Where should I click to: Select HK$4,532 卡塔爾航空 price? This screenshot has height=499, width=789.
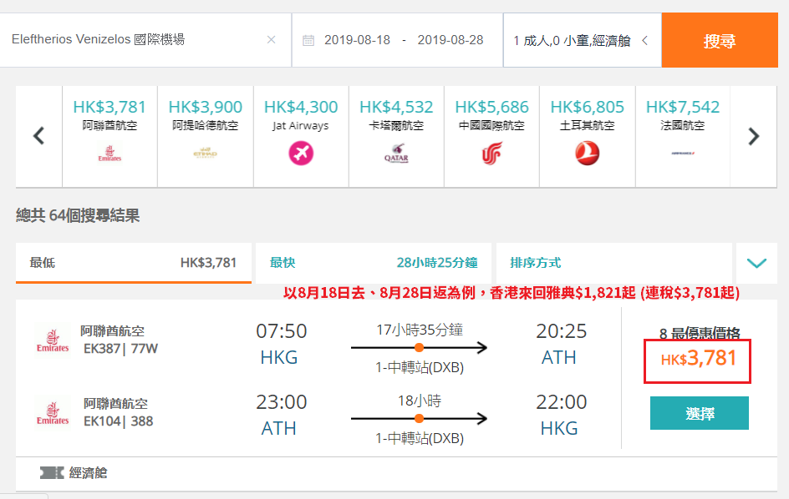(396, 107)
